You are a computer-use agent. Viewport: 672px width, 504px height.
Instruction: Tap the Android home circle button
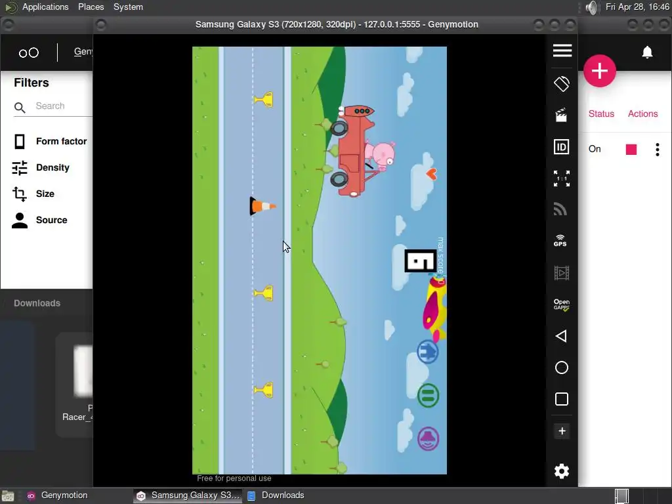562,367
